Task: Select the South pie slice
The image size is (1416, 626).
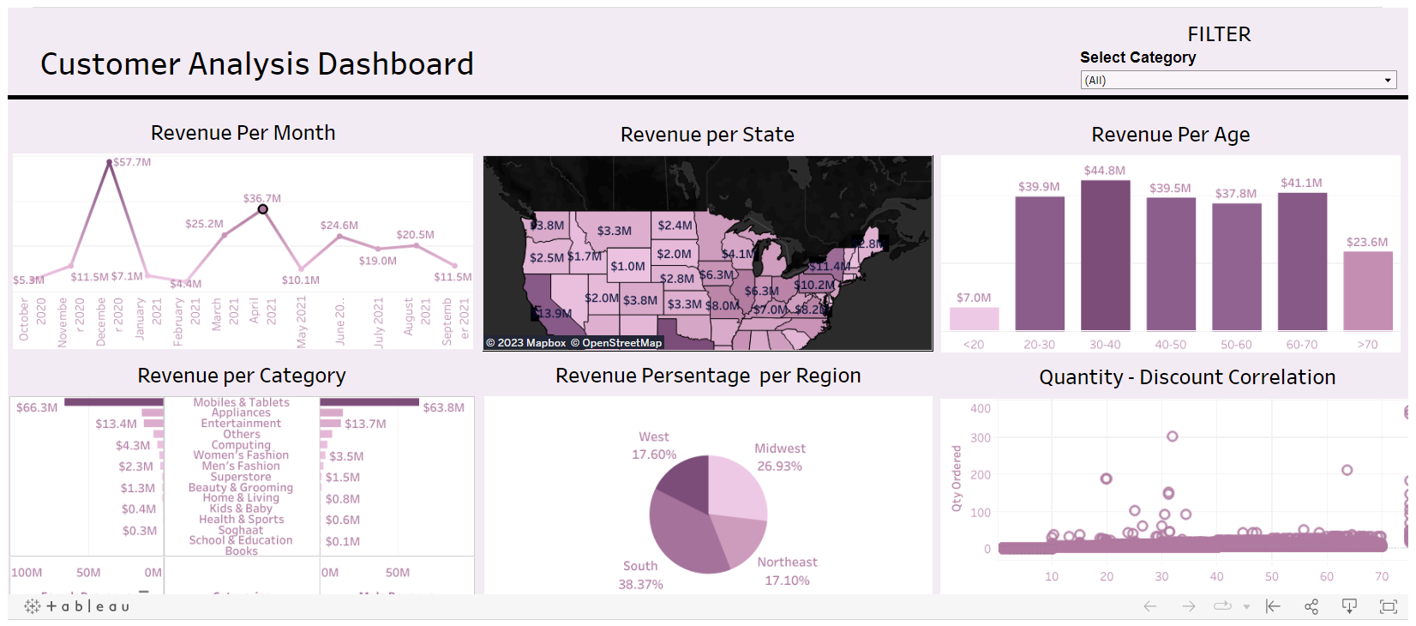Action: [686, 533]
